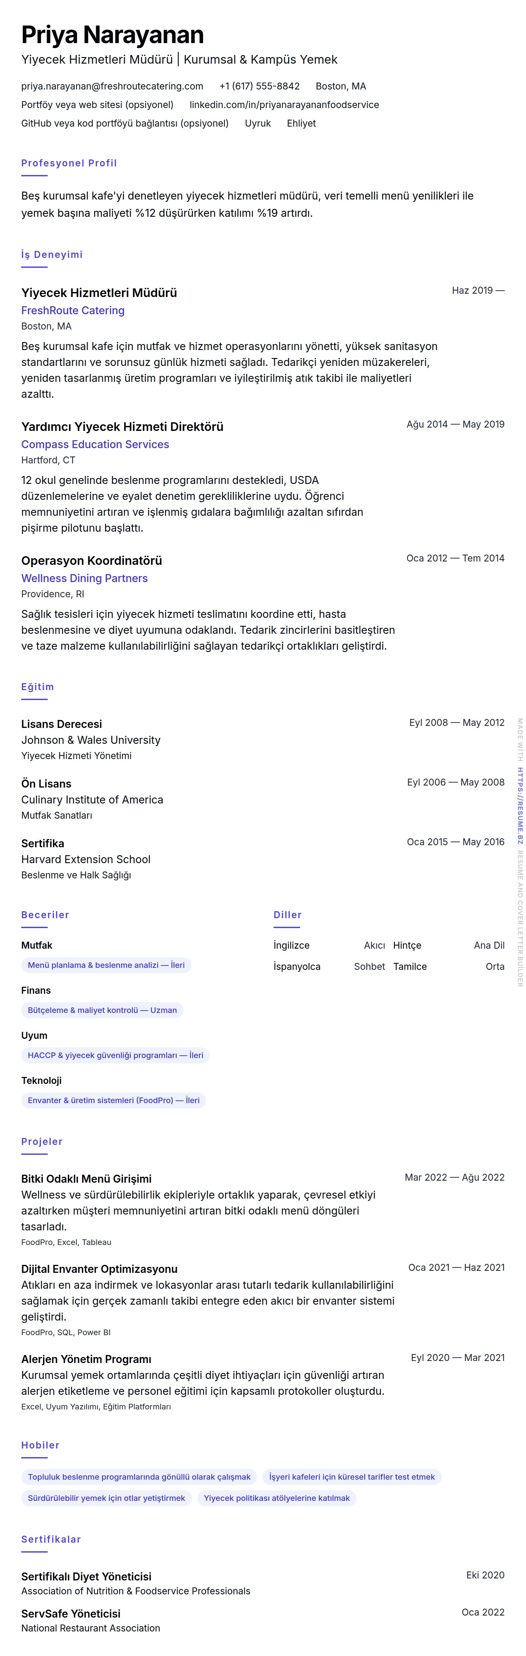Select the Menü planlama & beslenme analizi tag
526x1656 pixels.
[x=106, y=965]
